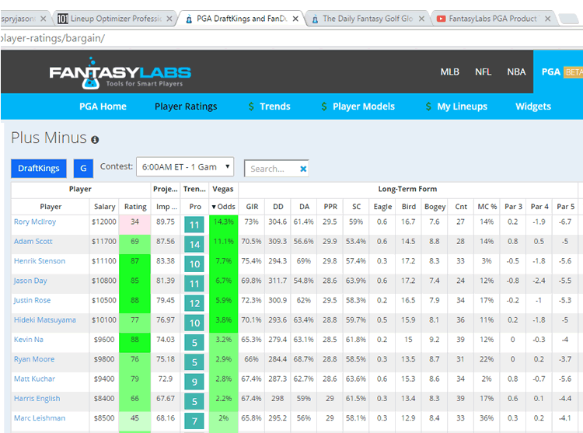
Task: Open Justin Rose player link
Action: click(32, 300)
